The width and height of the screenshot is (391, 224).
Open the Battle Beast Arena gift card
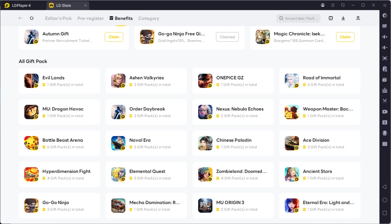click(x=59, y=143)
